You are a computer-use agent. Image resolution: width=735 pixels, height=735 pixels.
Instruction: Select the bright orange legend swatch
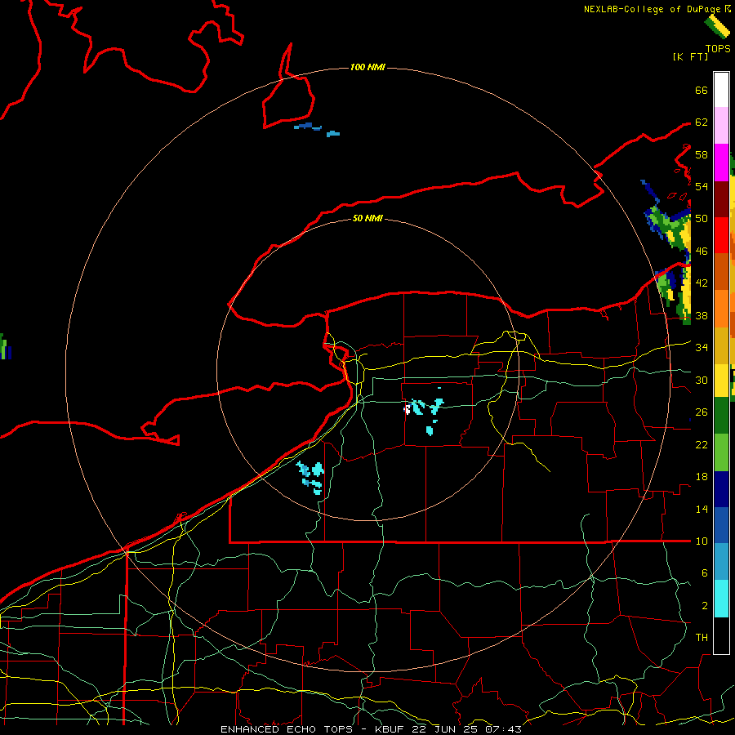tap(721, 309)
